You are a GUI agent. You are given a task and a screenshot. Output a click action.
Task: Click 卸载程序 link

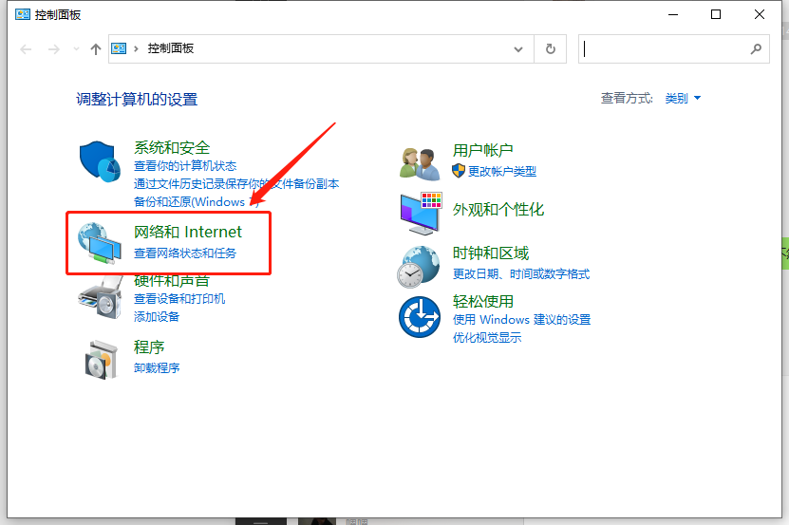point(157,368)
